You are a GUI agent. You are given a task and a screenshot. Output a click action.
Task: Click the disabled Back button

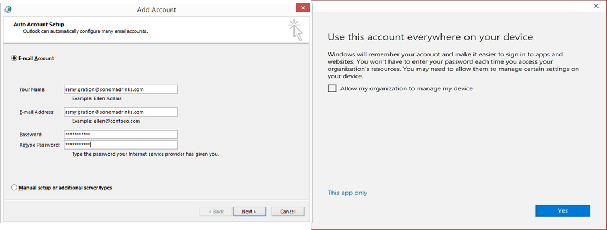coord(216,212)
